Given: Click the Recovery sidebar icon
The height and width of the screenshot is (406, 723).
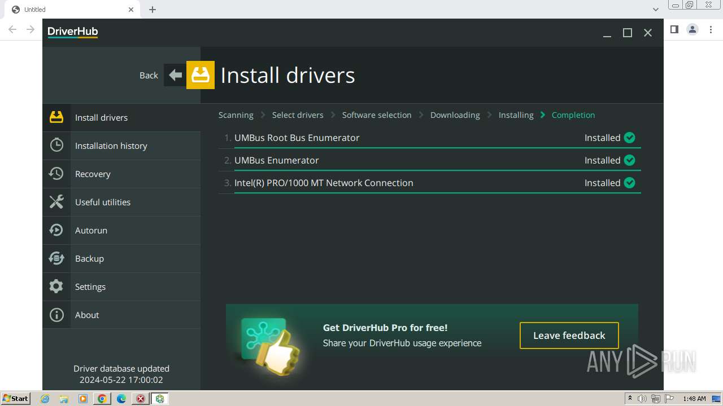Looking at the screenshot, I should 56,174.
